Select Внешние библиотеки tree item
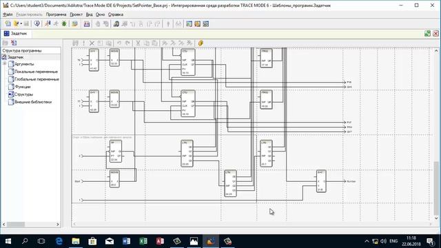The width and height of the screenshot is (441, 248). [33, 102]
